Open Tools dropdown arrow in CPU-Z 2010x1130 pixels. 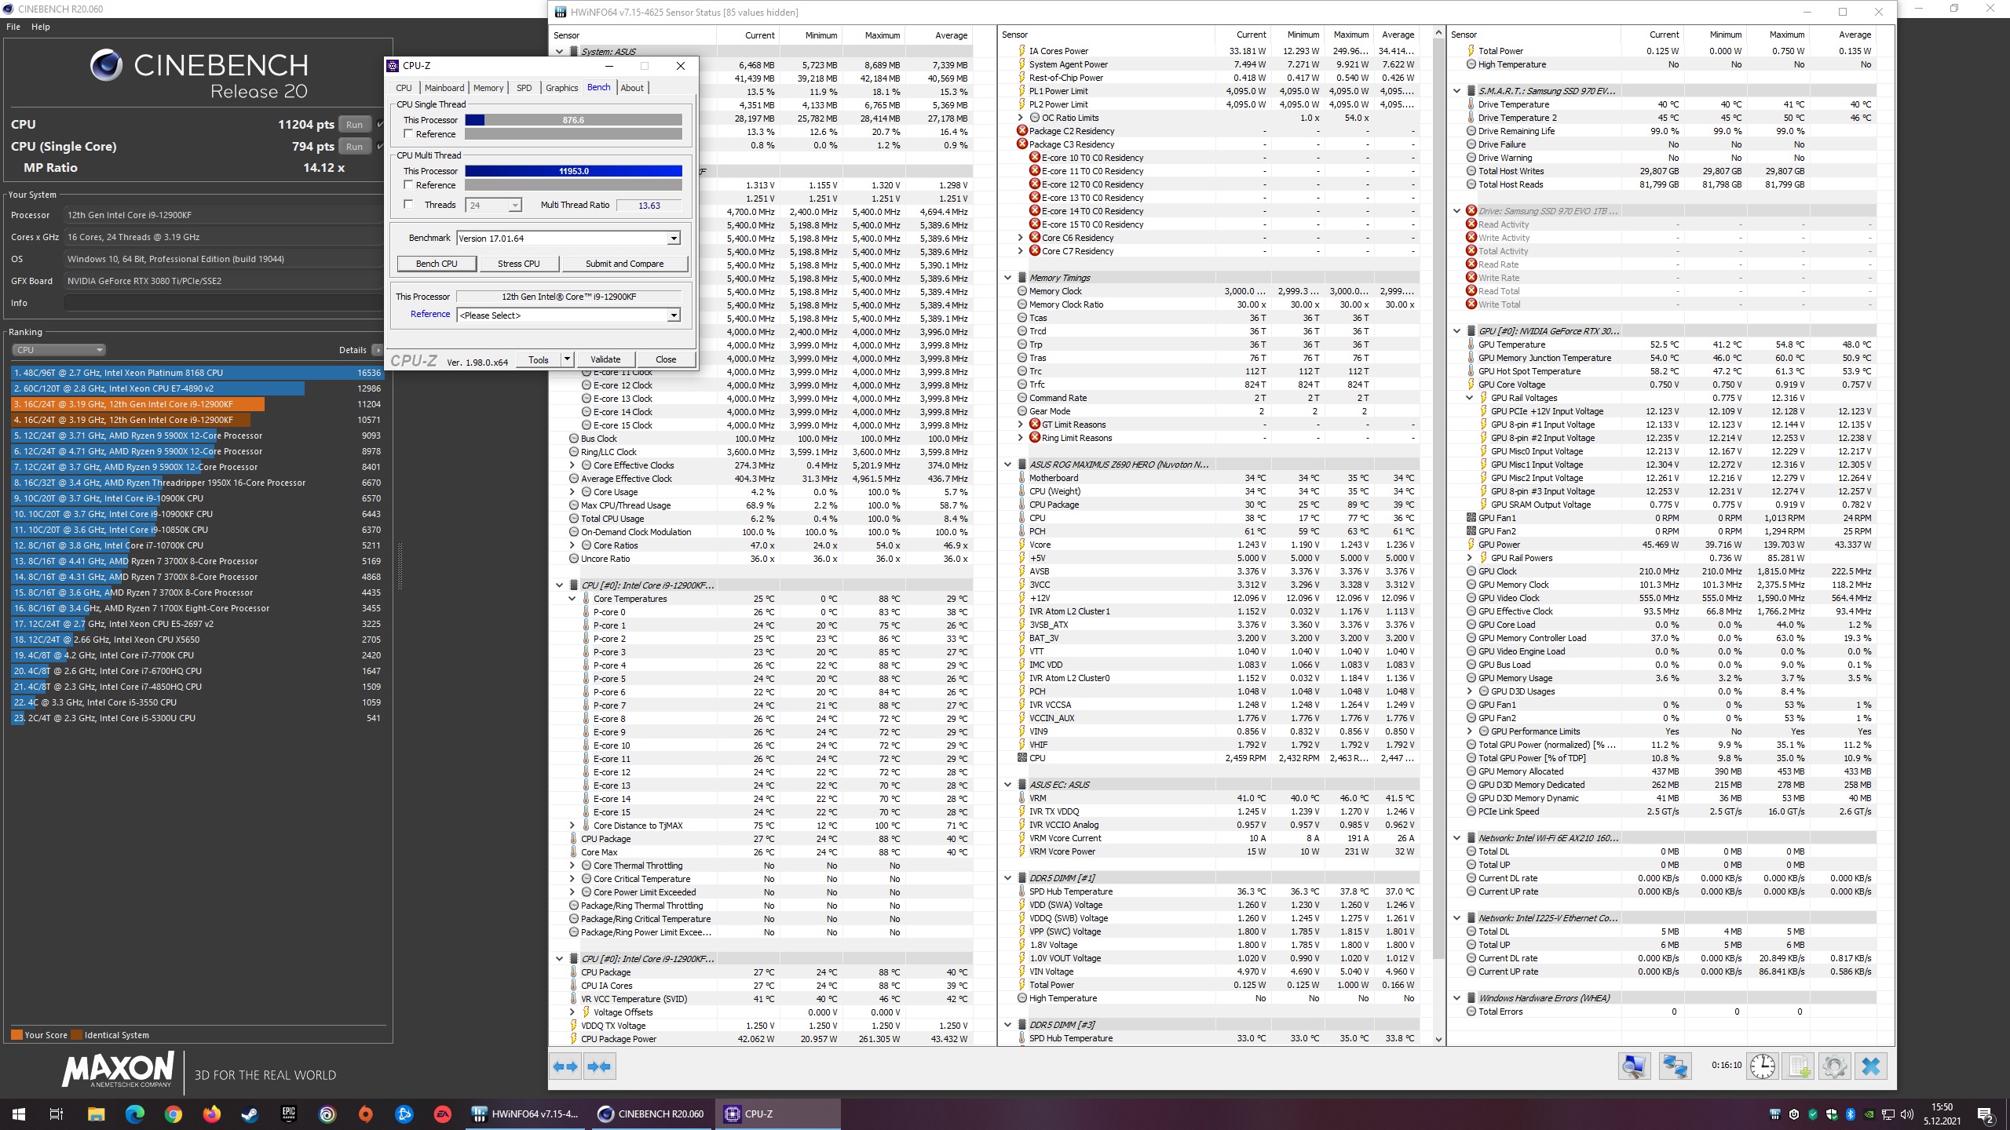click(567, 359)
